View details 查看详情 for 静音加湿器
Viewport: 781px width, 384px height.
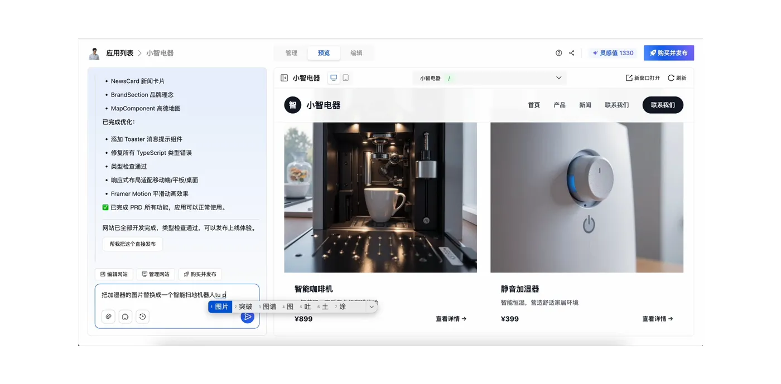657,319
